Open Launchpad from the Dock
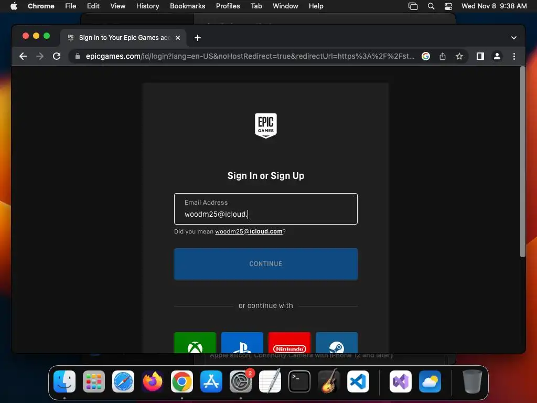Image resolution: width=537 pixels, height=403 pixels. [x=94, y=381]
